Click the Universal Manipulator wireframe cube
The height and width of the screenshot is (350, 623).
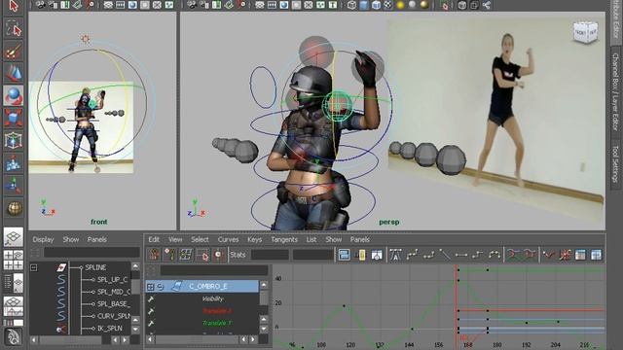14,140
